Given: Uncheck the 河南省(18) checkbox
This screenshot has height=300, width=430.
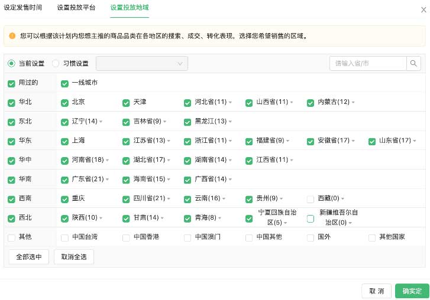Looking at the screenshot, I should (x=64, y=161).
